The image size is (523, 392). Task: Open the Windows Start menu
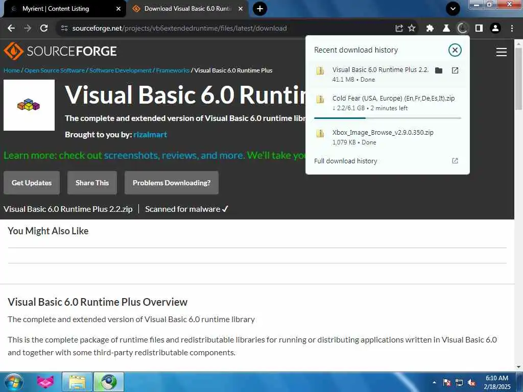click(14, 382)
